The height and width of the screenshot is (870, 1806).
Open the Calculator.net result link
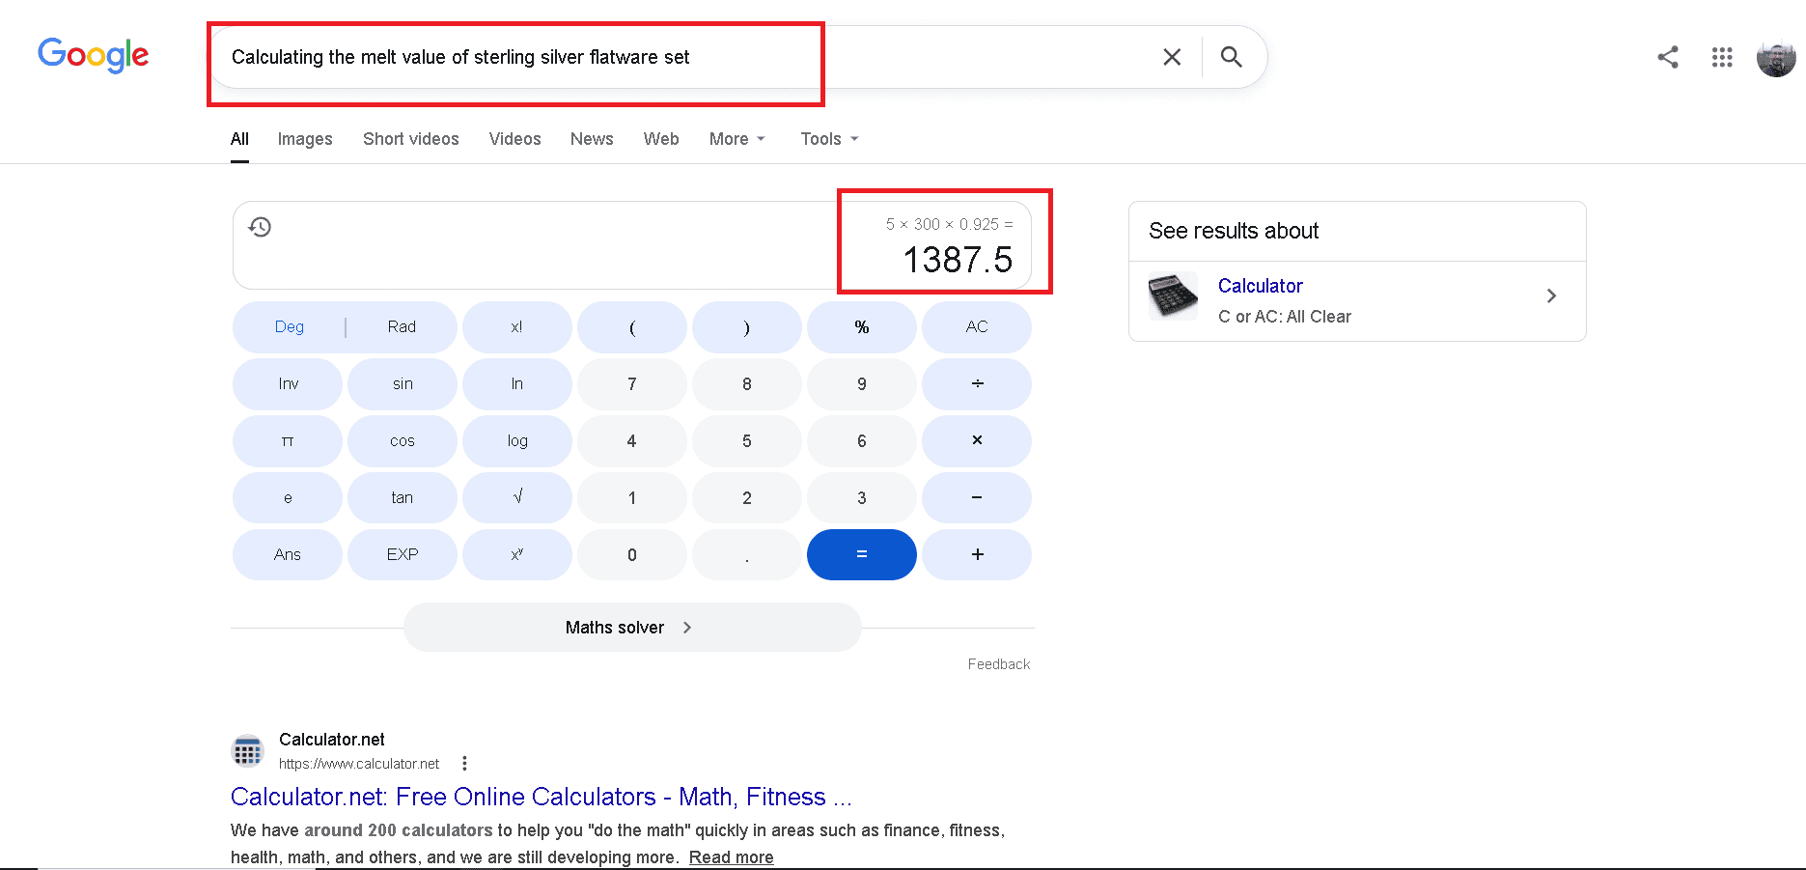(541, 797)
